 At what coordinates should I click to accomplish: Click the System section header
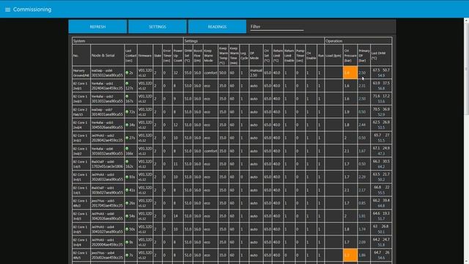coord(128,41)
